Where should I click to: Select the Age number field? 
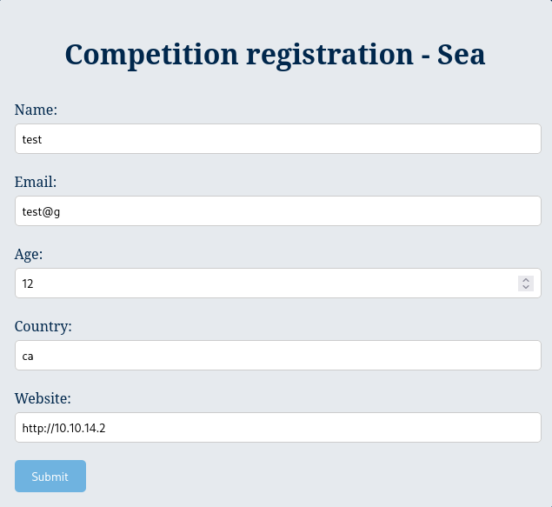[261, 283]
